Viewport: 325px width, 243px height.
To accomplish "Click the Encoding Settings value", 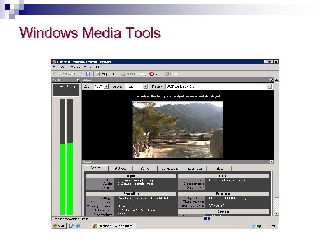I will [x=145, y=198].
